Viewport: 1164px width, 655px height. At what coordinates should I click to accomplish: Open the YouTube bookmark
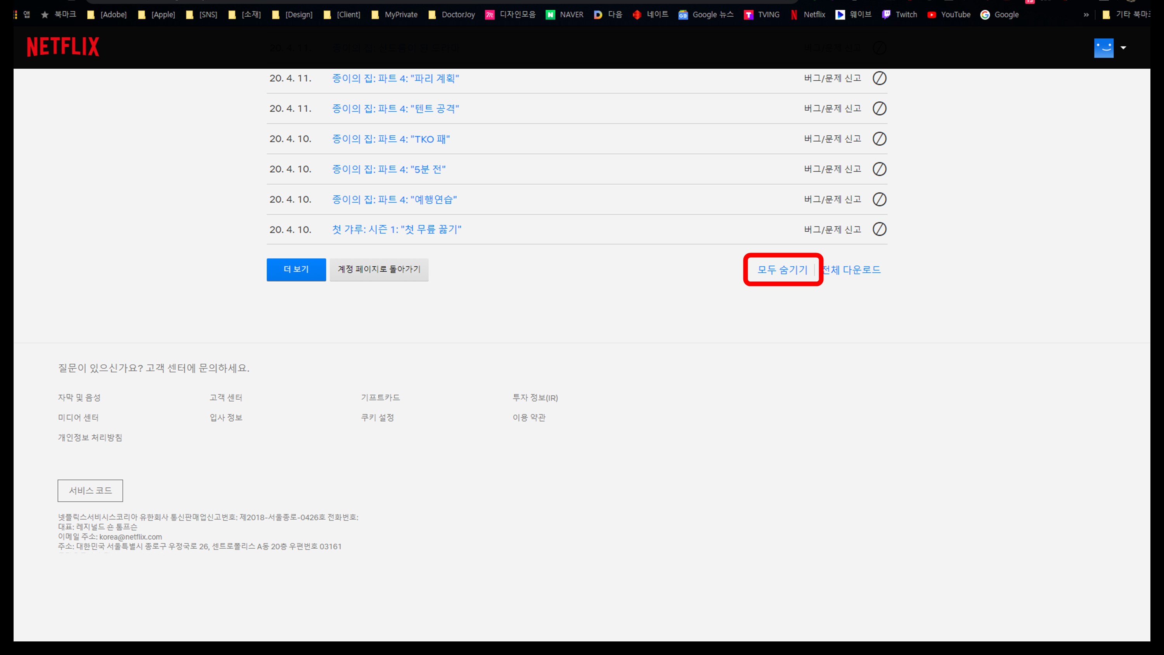click(949, 14)
